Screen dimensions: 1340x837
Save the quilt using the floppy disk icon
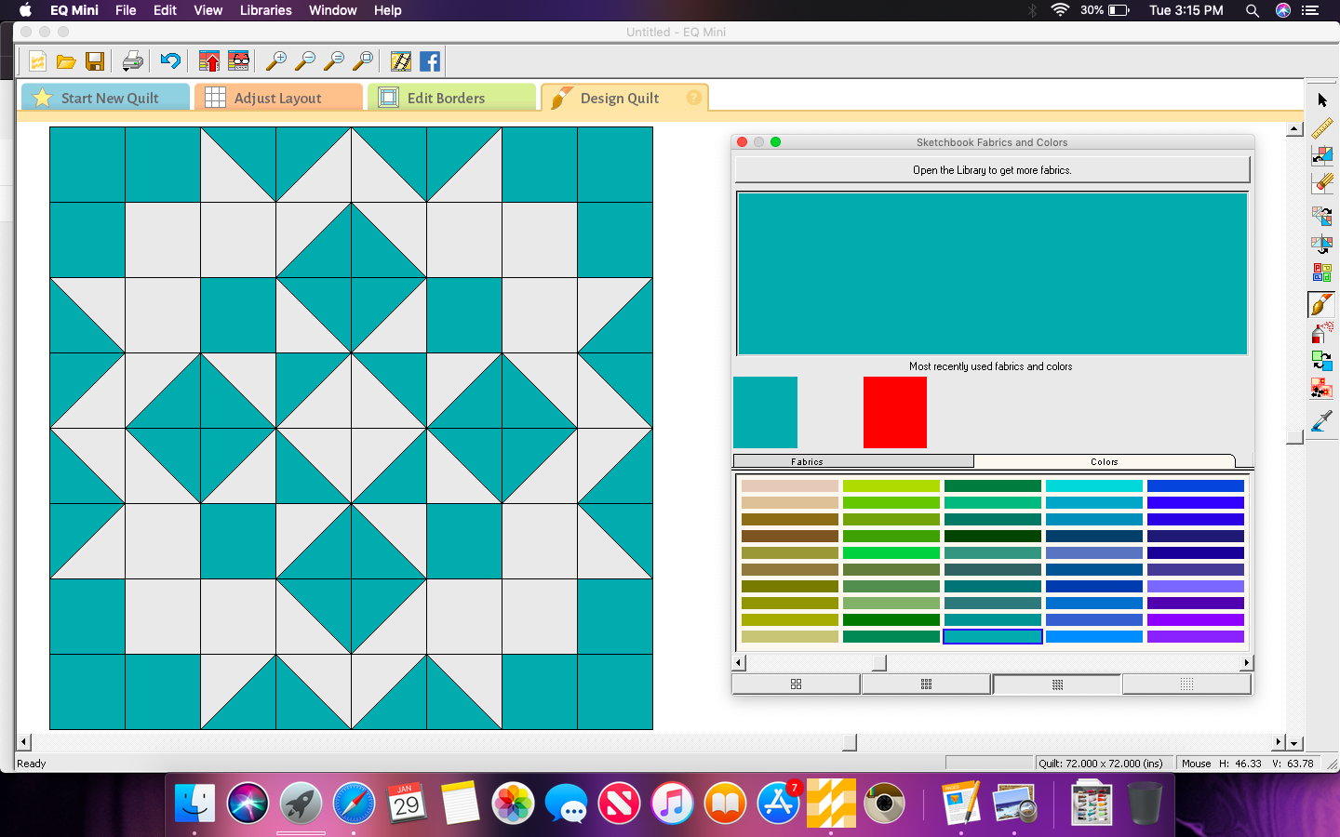pyautogui.click(x=95, y=61)
